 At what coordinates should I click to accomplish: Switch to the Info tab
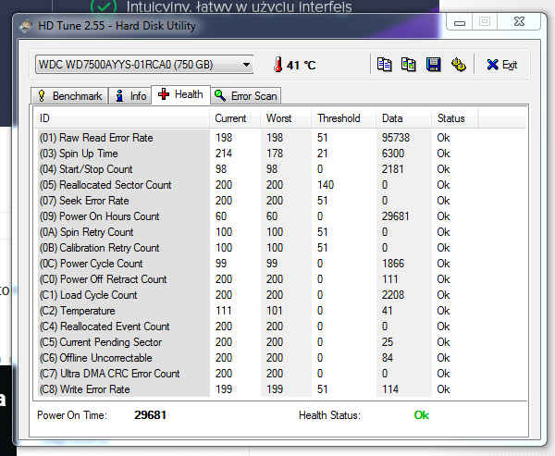tap(130, 95)
